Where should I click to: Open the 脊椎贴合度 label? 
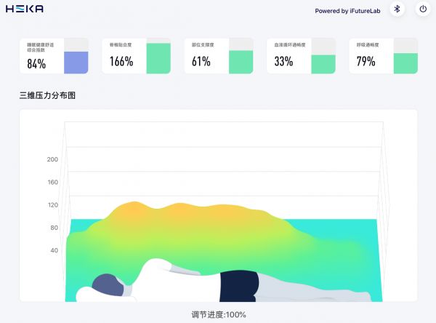click(120, 45)
